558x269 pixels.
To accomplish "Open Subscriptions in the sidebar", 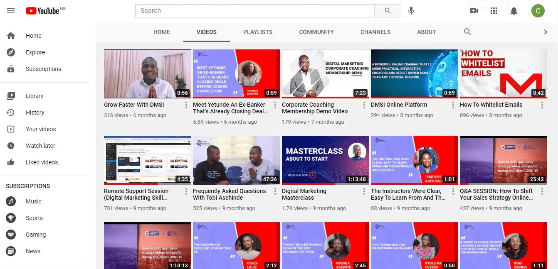I will (43, 69).
